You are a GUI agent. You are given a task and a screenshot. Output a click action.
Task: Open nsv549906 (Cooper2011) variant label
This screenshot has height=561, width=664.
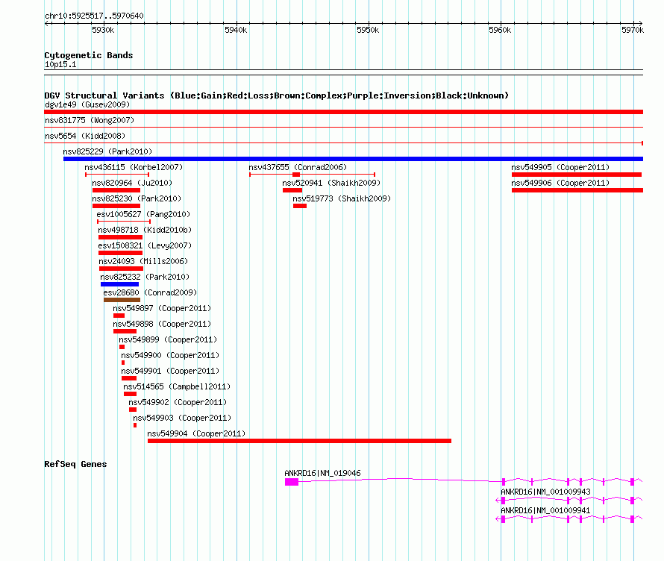tap(560, 183)
